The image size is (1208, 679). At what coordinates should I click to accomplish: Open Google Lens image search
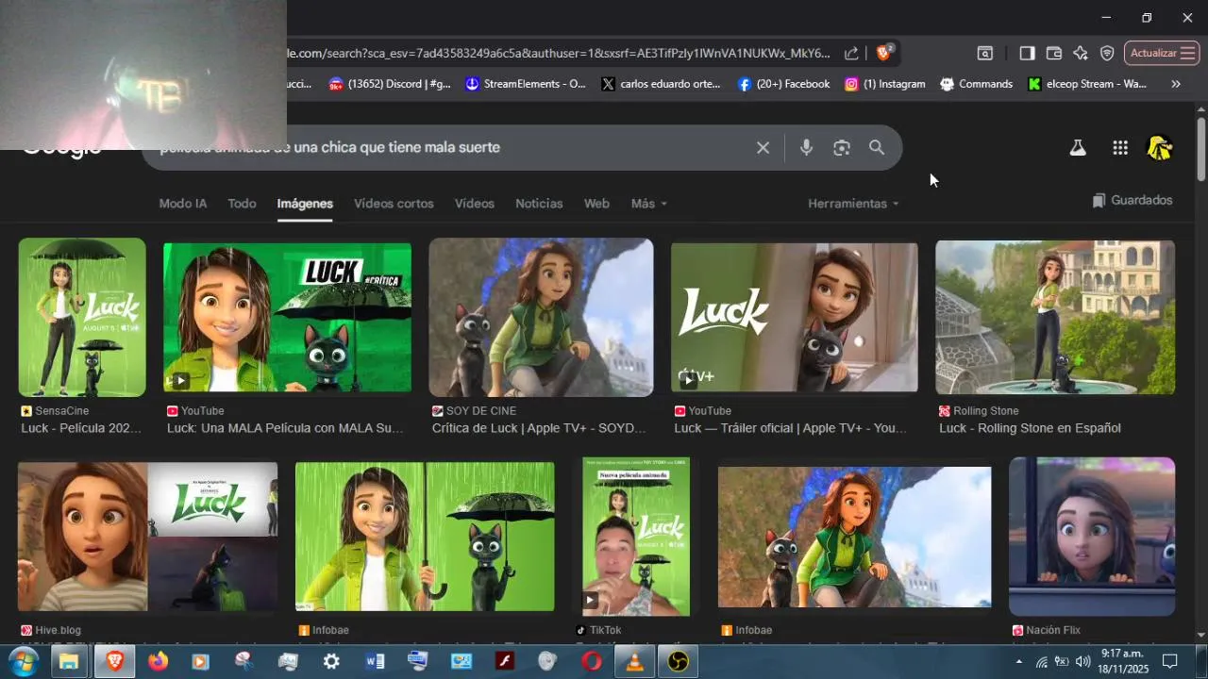tap(842, 148)
